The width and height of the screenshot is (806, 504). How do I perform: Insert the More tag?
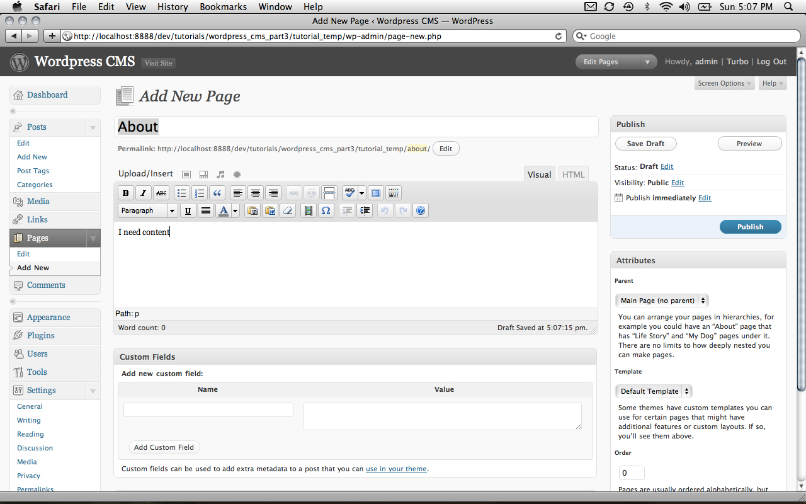coord(329,193)
